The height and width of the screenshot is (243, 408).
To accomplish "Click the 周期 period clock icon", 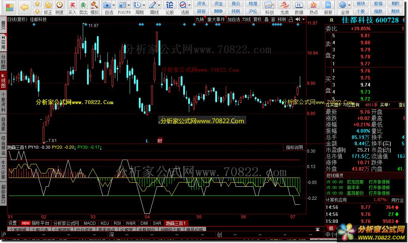I will 137,5.
